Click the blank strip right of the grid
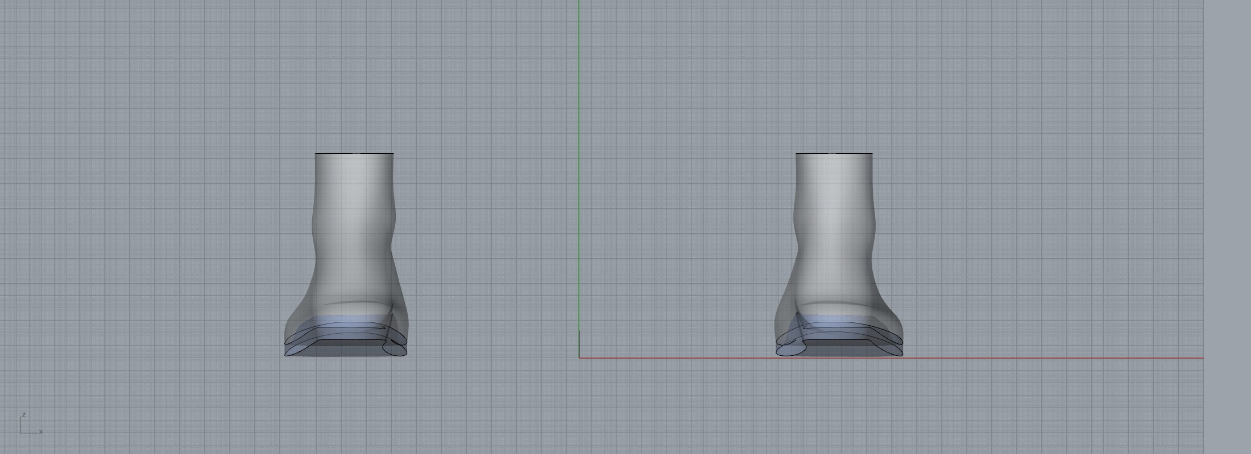The image size is (1251, 454). click(1227, 227)
